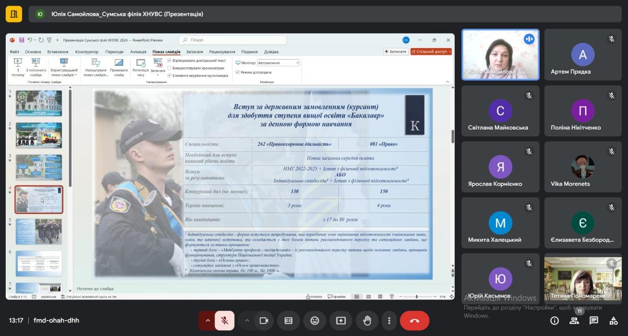Viewport: 628px width, 336px height.
Task: Unmute the microphone in the Meet toolbar
Action: pos(225,320)
